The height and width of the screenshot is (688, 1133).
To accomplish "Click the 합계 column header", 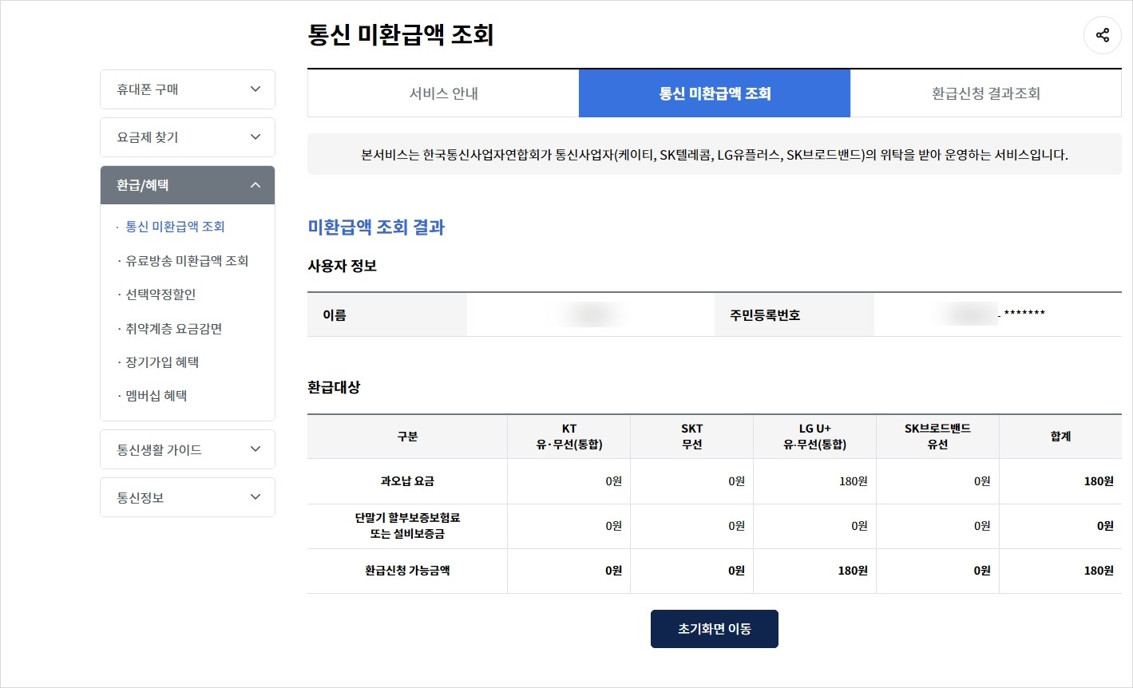I will (1060, 436).
